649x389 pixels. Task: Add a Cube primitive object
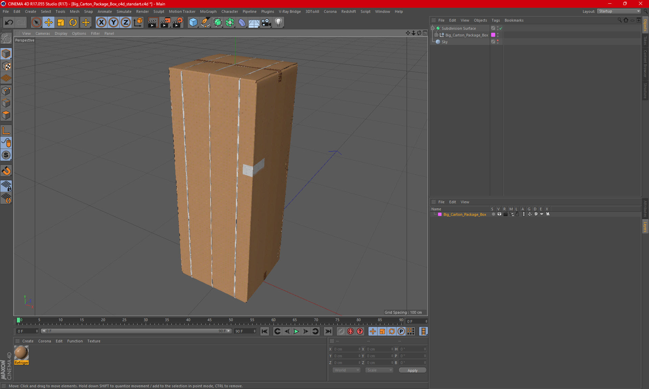coord(193,23)
